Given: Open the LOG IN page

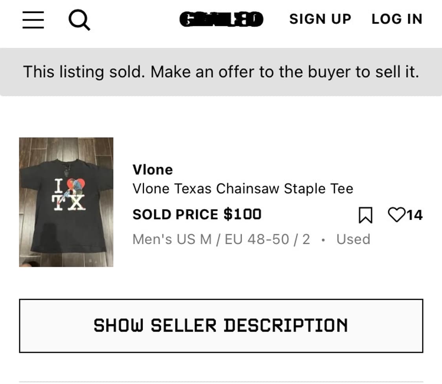Looking at the screenshot, I should [x=397, y=19].
